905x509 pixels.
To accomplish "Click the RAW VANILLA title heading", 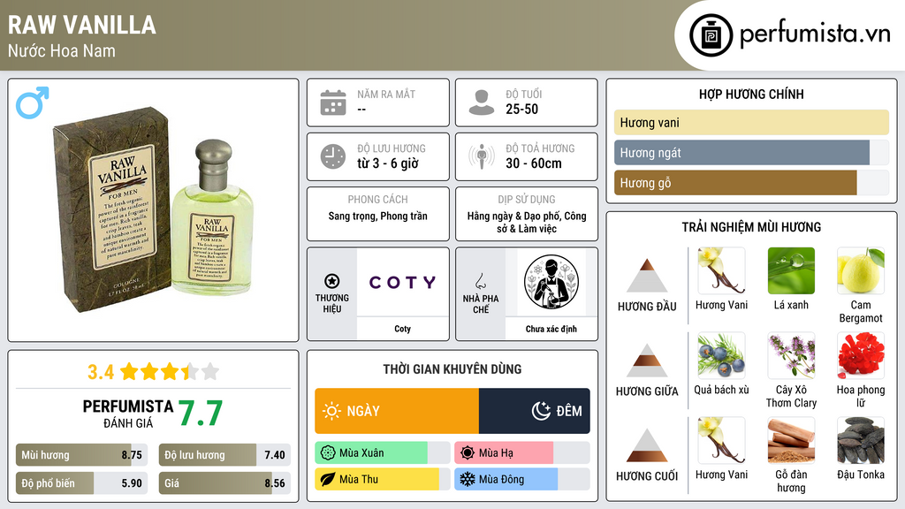I will 82,25.
